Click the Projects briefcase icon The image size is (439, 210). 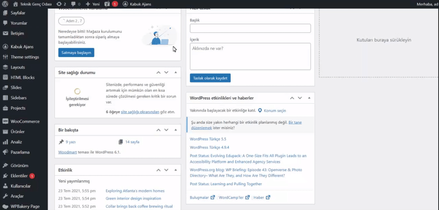coord(5,108)
